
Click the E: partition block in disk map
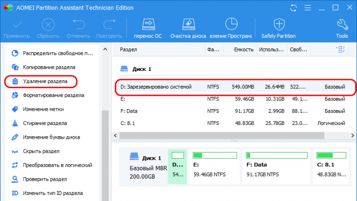point(215,167)
